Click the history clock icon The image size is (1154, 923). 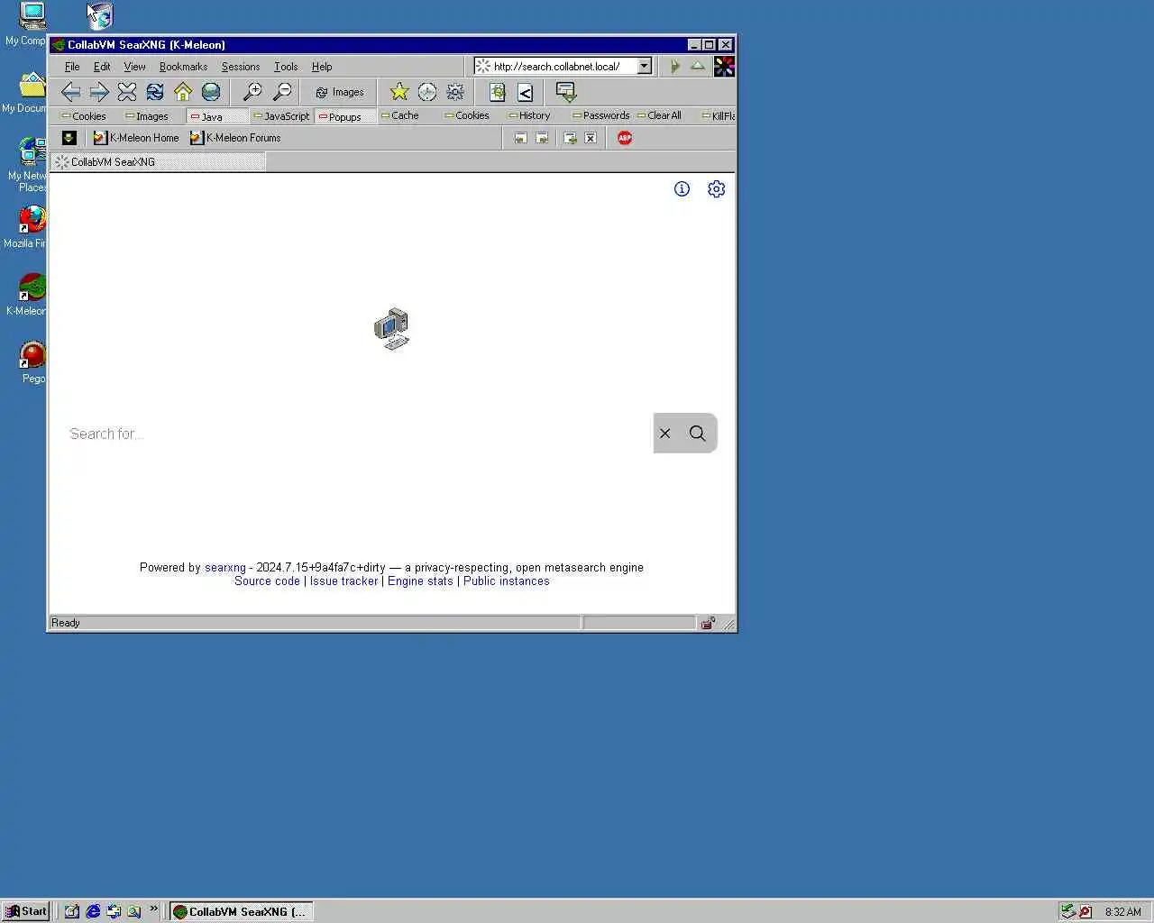(x=427, y=92)
